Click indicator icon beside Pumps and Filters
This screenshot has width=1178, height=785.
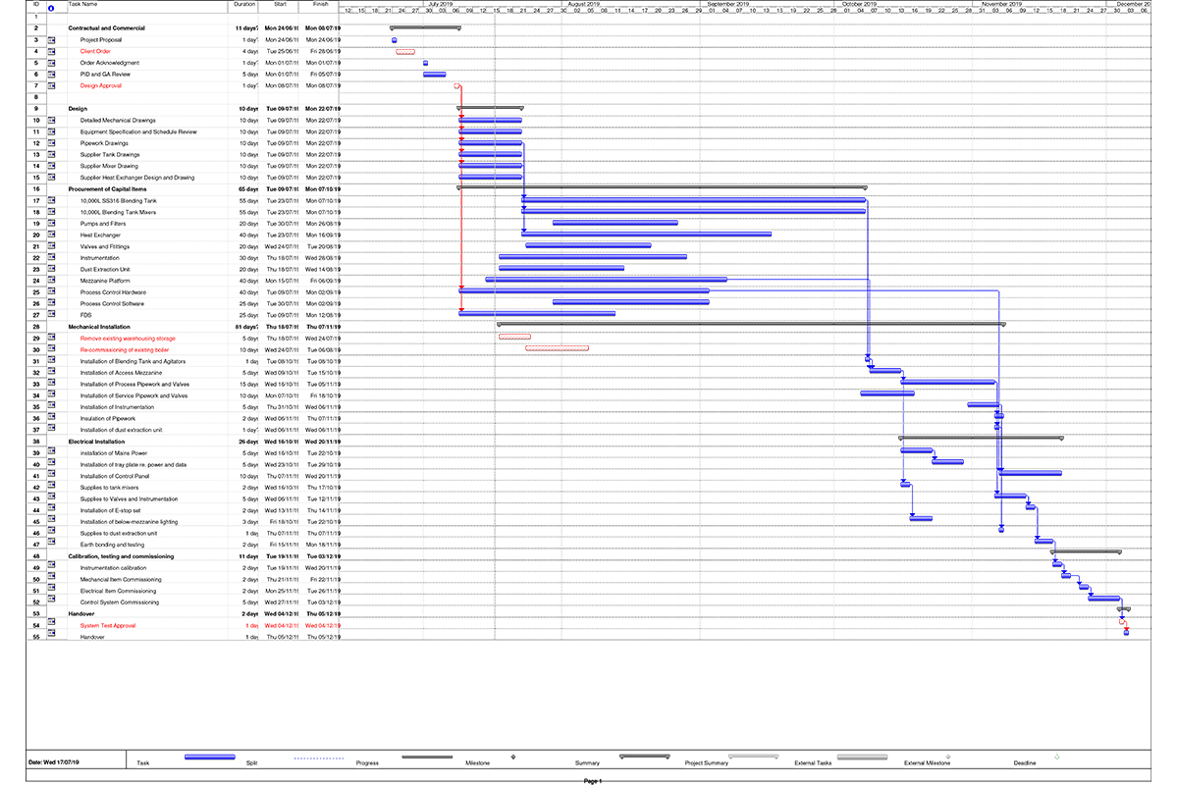point(51,224)
